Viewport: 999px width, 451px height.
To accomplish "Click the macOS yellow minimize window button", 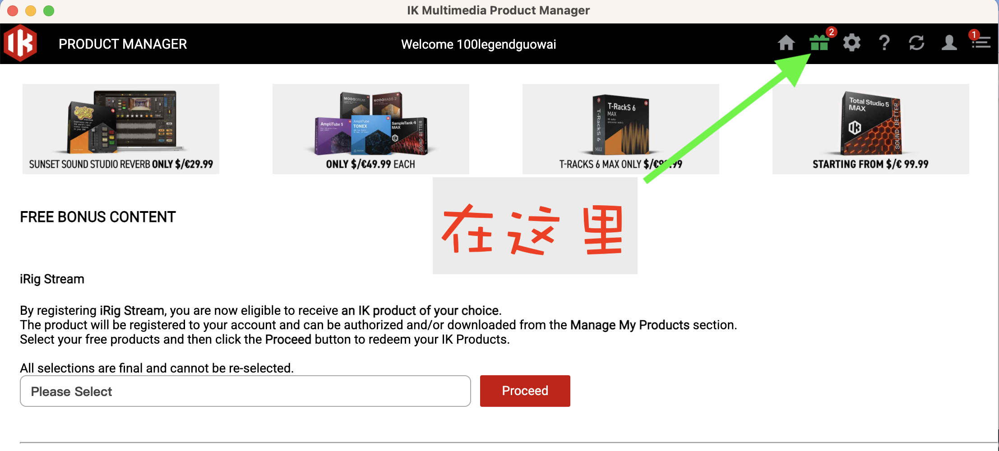I will (x=31, y=10).
